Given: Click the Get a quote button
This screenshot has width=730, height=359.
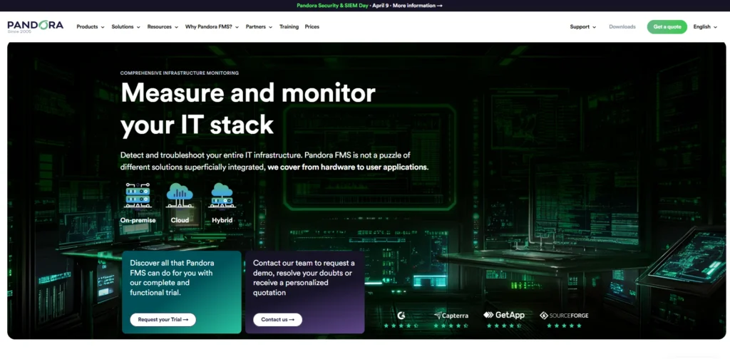Looking at the screenshot, I should coord(667,27).
